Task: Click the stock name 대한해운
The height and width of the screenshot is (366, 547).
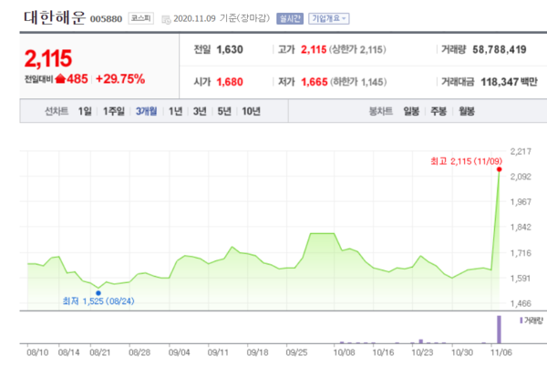Action: (55, 17)
